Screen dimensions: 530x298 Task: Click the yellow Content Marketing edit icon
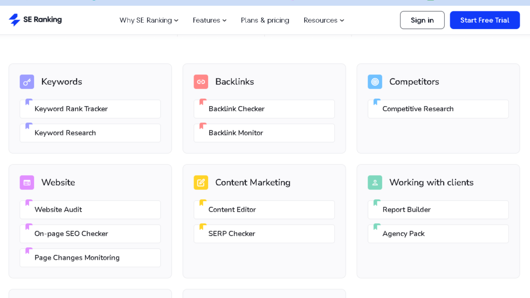tap(201, 183)
